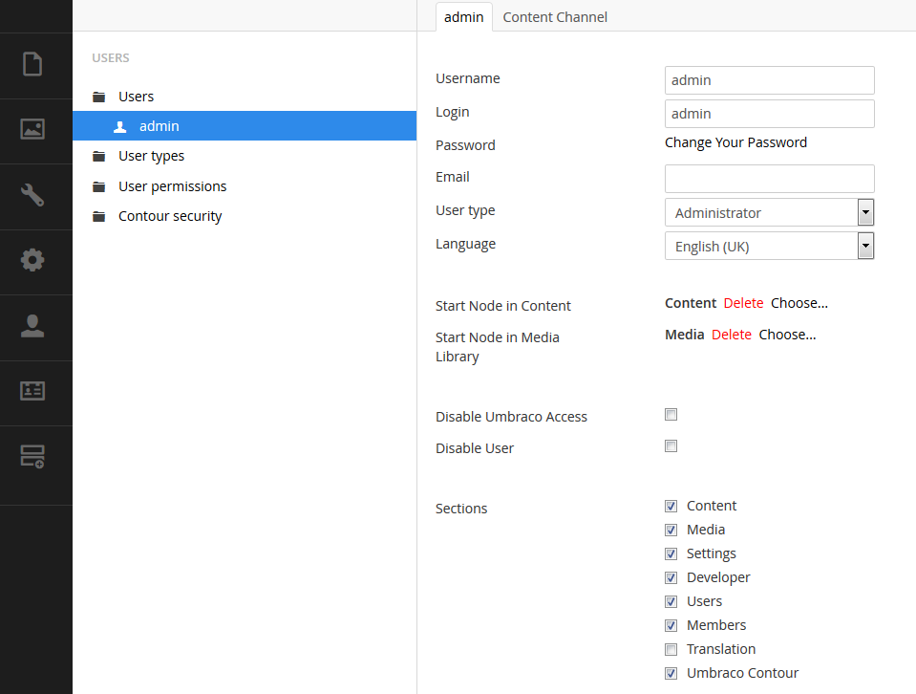Click the folder icon beside User permissions
The width and height of the screenshot is (916, 694).
(x=99, y=187)
